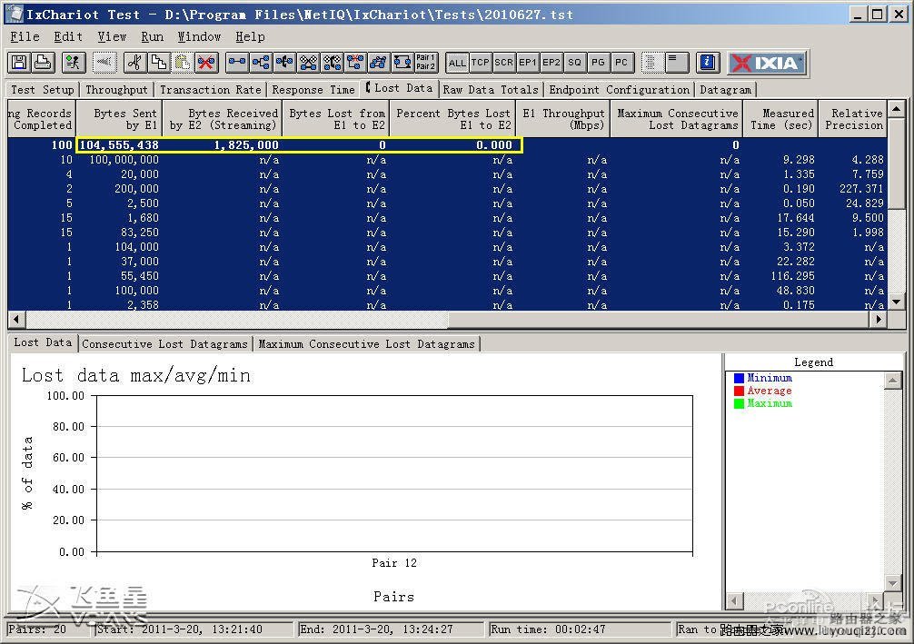Click the Copy toolbar icon
914x644 pixels.
point(158,63)
